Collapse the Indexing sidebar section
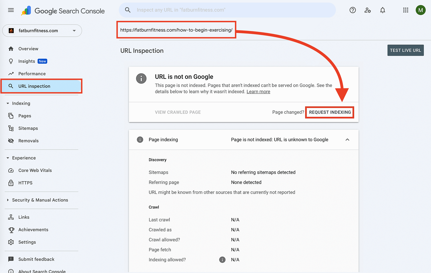Viewport: 431px width, 273px height. (x=8, y=103)
